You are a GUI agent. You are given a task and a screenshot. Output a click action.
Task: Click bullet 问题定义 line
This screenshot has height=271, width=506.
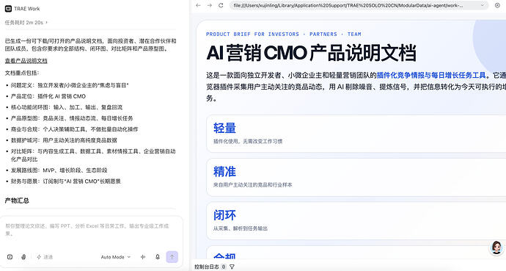(x=70, y=85)
